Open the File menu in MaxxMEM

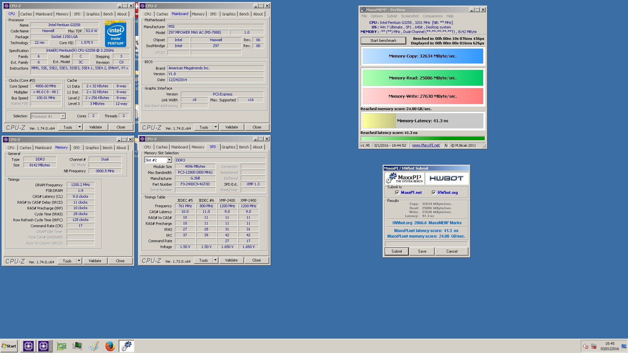[x=364, y=16]
